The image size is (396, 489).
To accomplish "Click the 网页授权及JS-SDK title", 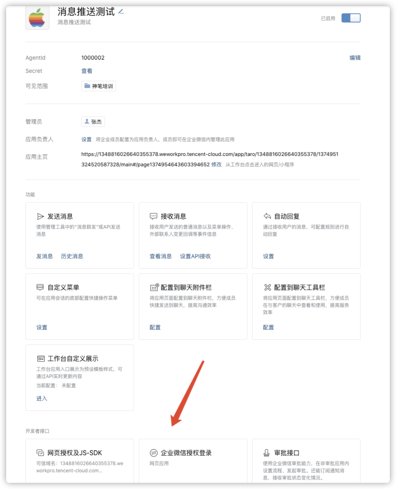I will 75,453.
